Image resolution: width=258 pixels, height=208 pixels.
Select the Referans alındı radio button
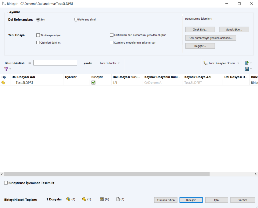pyautogui.click(x=76, y=19)
